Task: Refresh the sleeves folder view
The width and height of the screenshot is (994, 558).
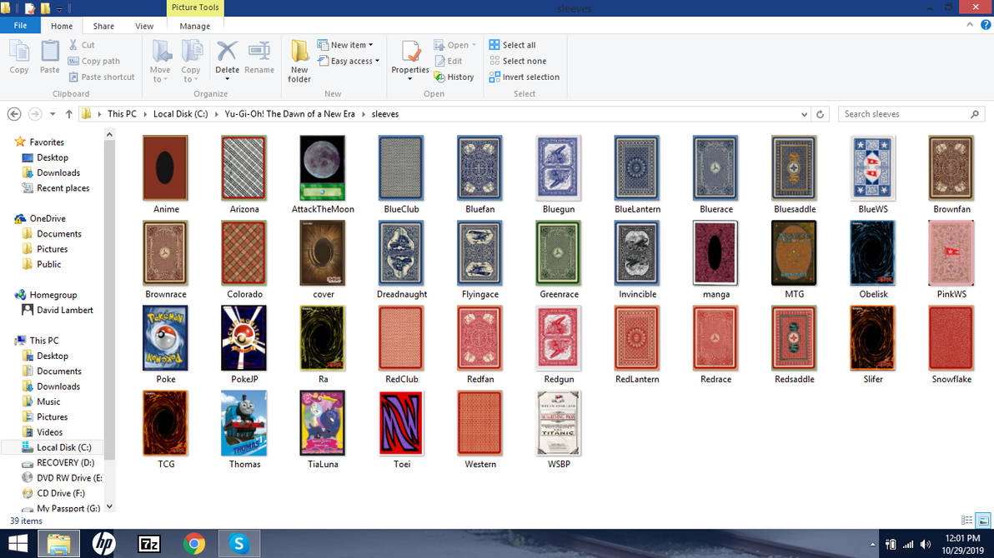Action: point(820,114)
